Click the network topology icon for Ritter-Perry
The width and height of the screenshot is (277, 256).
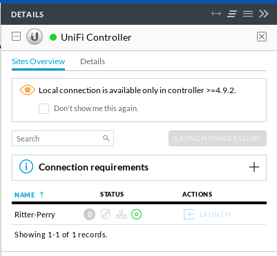pyautogui.click(x=122, y=215)
